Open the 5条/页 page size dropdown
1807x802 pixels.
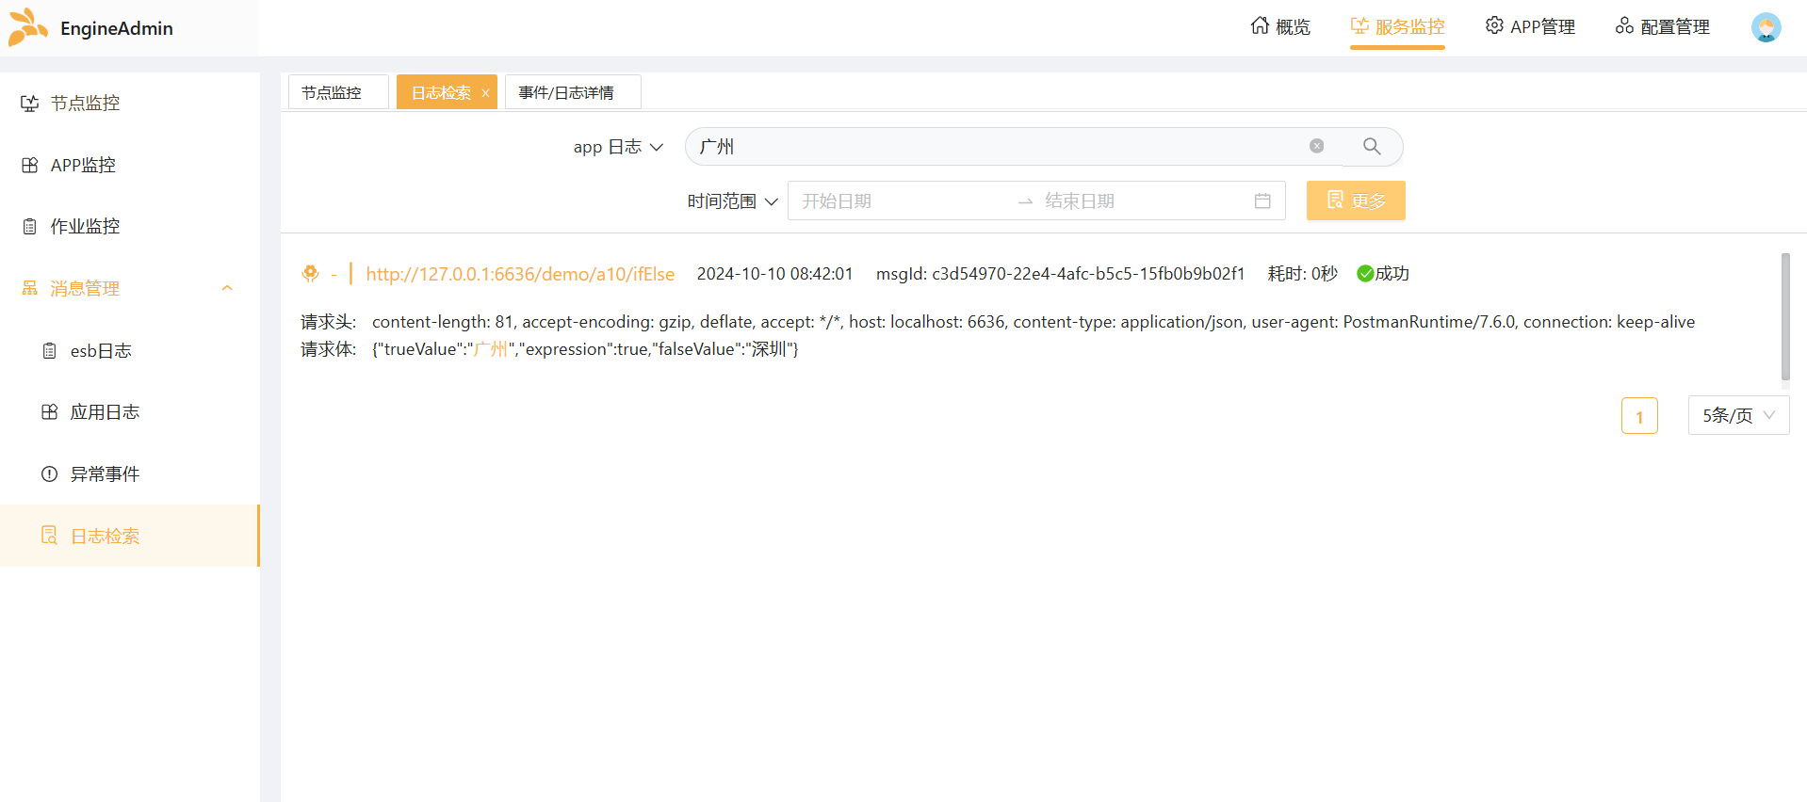tap(1738, 415)
